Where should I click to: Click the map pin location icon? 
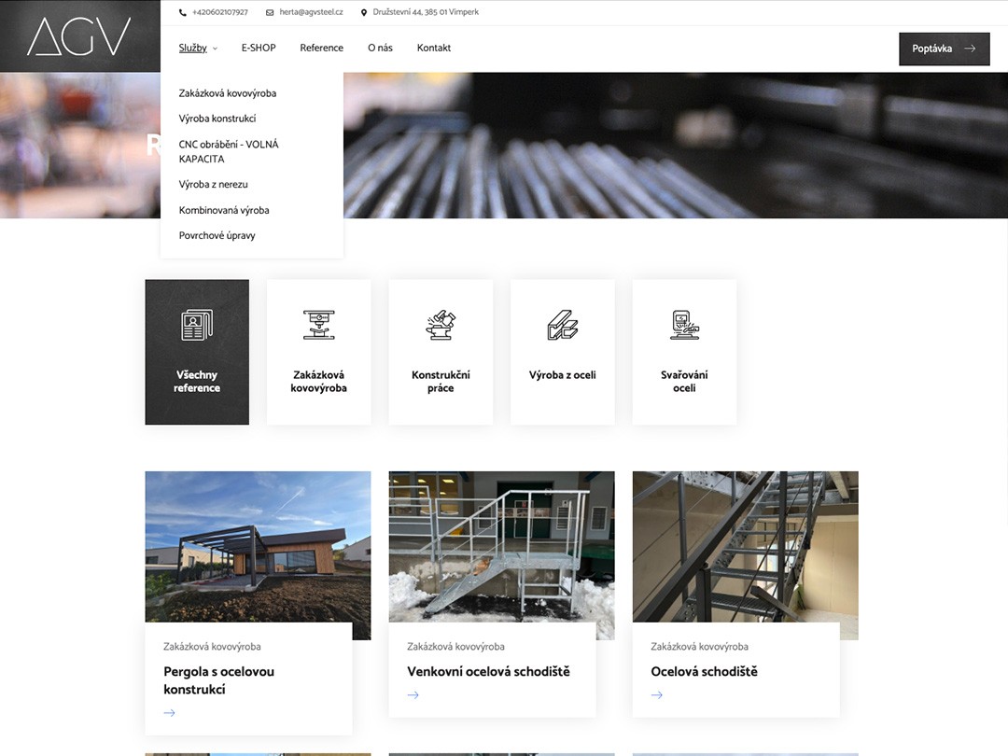tap(364, 13)
